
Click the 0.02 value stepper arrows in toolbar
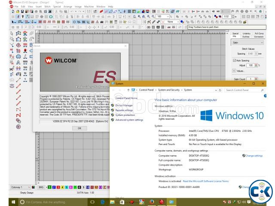coord(233,17)
